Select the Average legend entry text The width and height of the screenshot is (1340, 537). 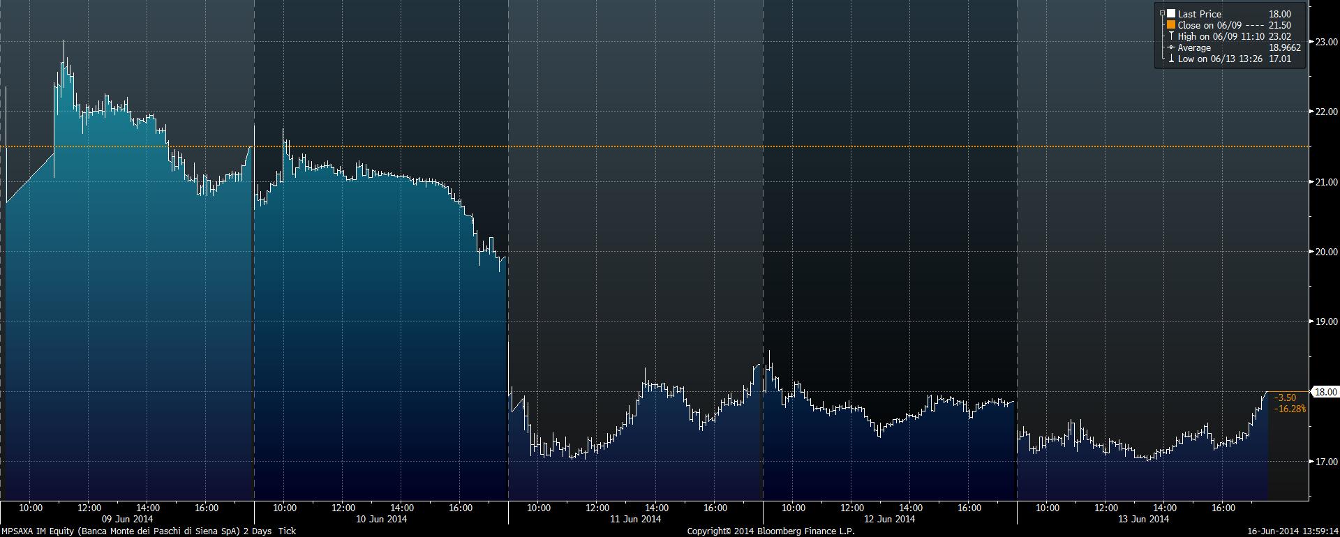pos(1194,47)
